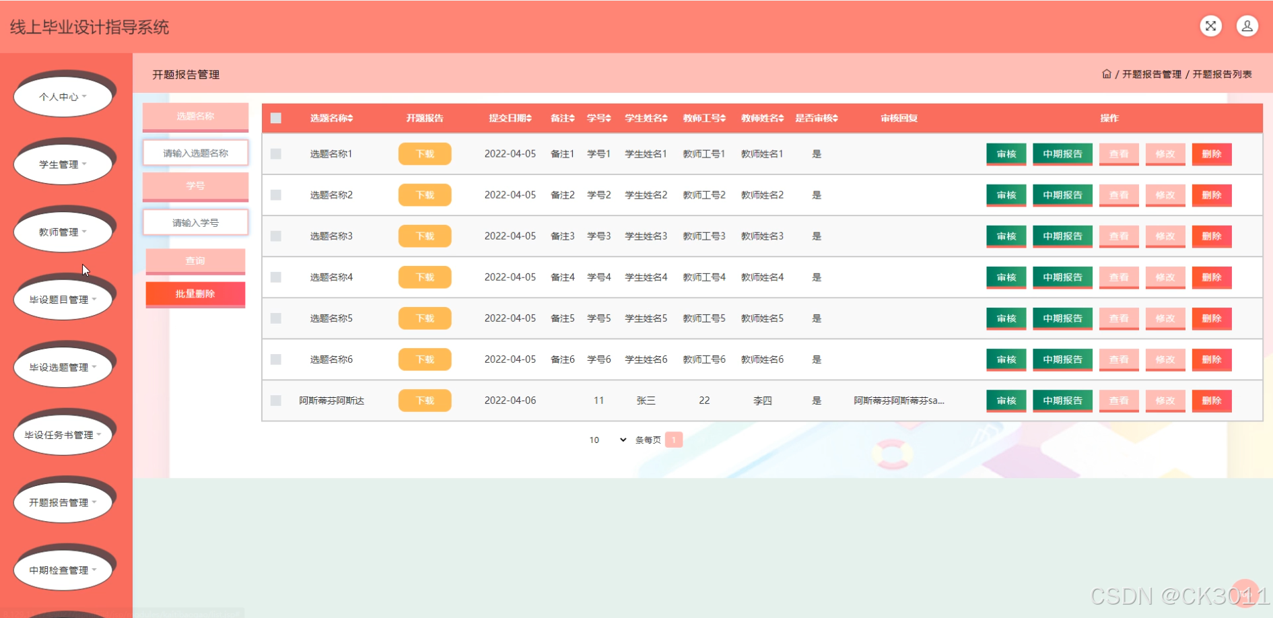
Task: Expand the 教师管理 sidebar menu
Action: (63, 232)
